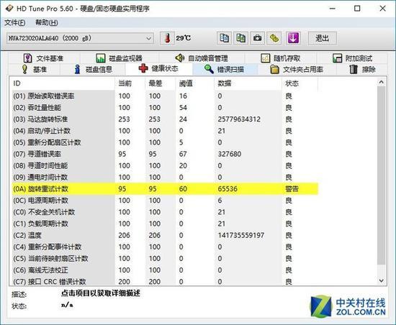This screenshot has width=396, height=325.
Task: Click the 退出 exit button
Action: tap(323, 38)
